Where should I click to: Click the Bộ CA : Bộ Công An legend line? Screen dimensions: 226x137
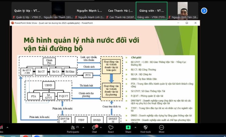click(x=141, y=74)
